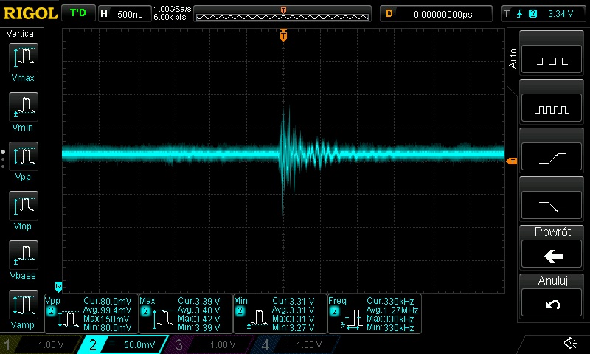
Task: Choose the rising edge slope option
Action: click(x=552, y=157)
